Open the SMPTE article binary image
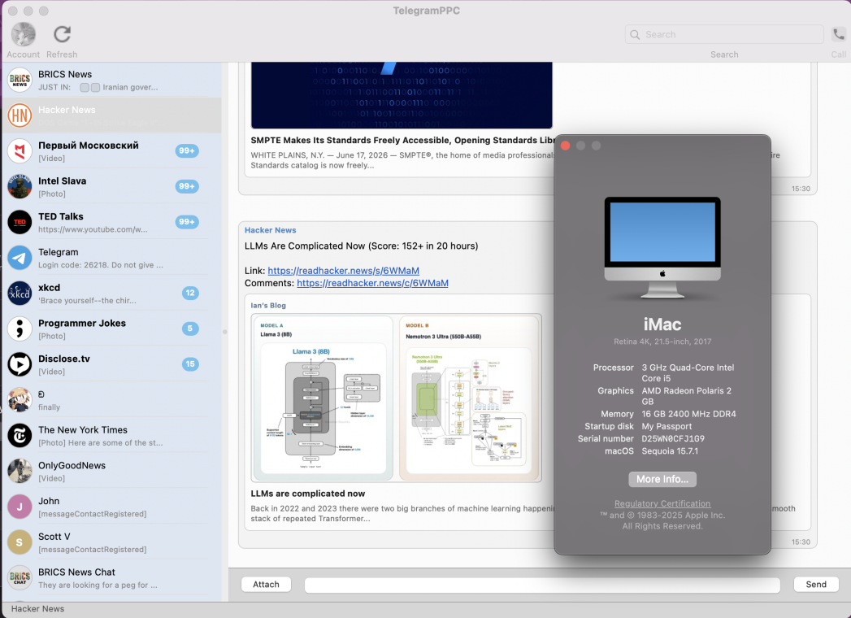The image size is (851, 618). tap(402, 95)
